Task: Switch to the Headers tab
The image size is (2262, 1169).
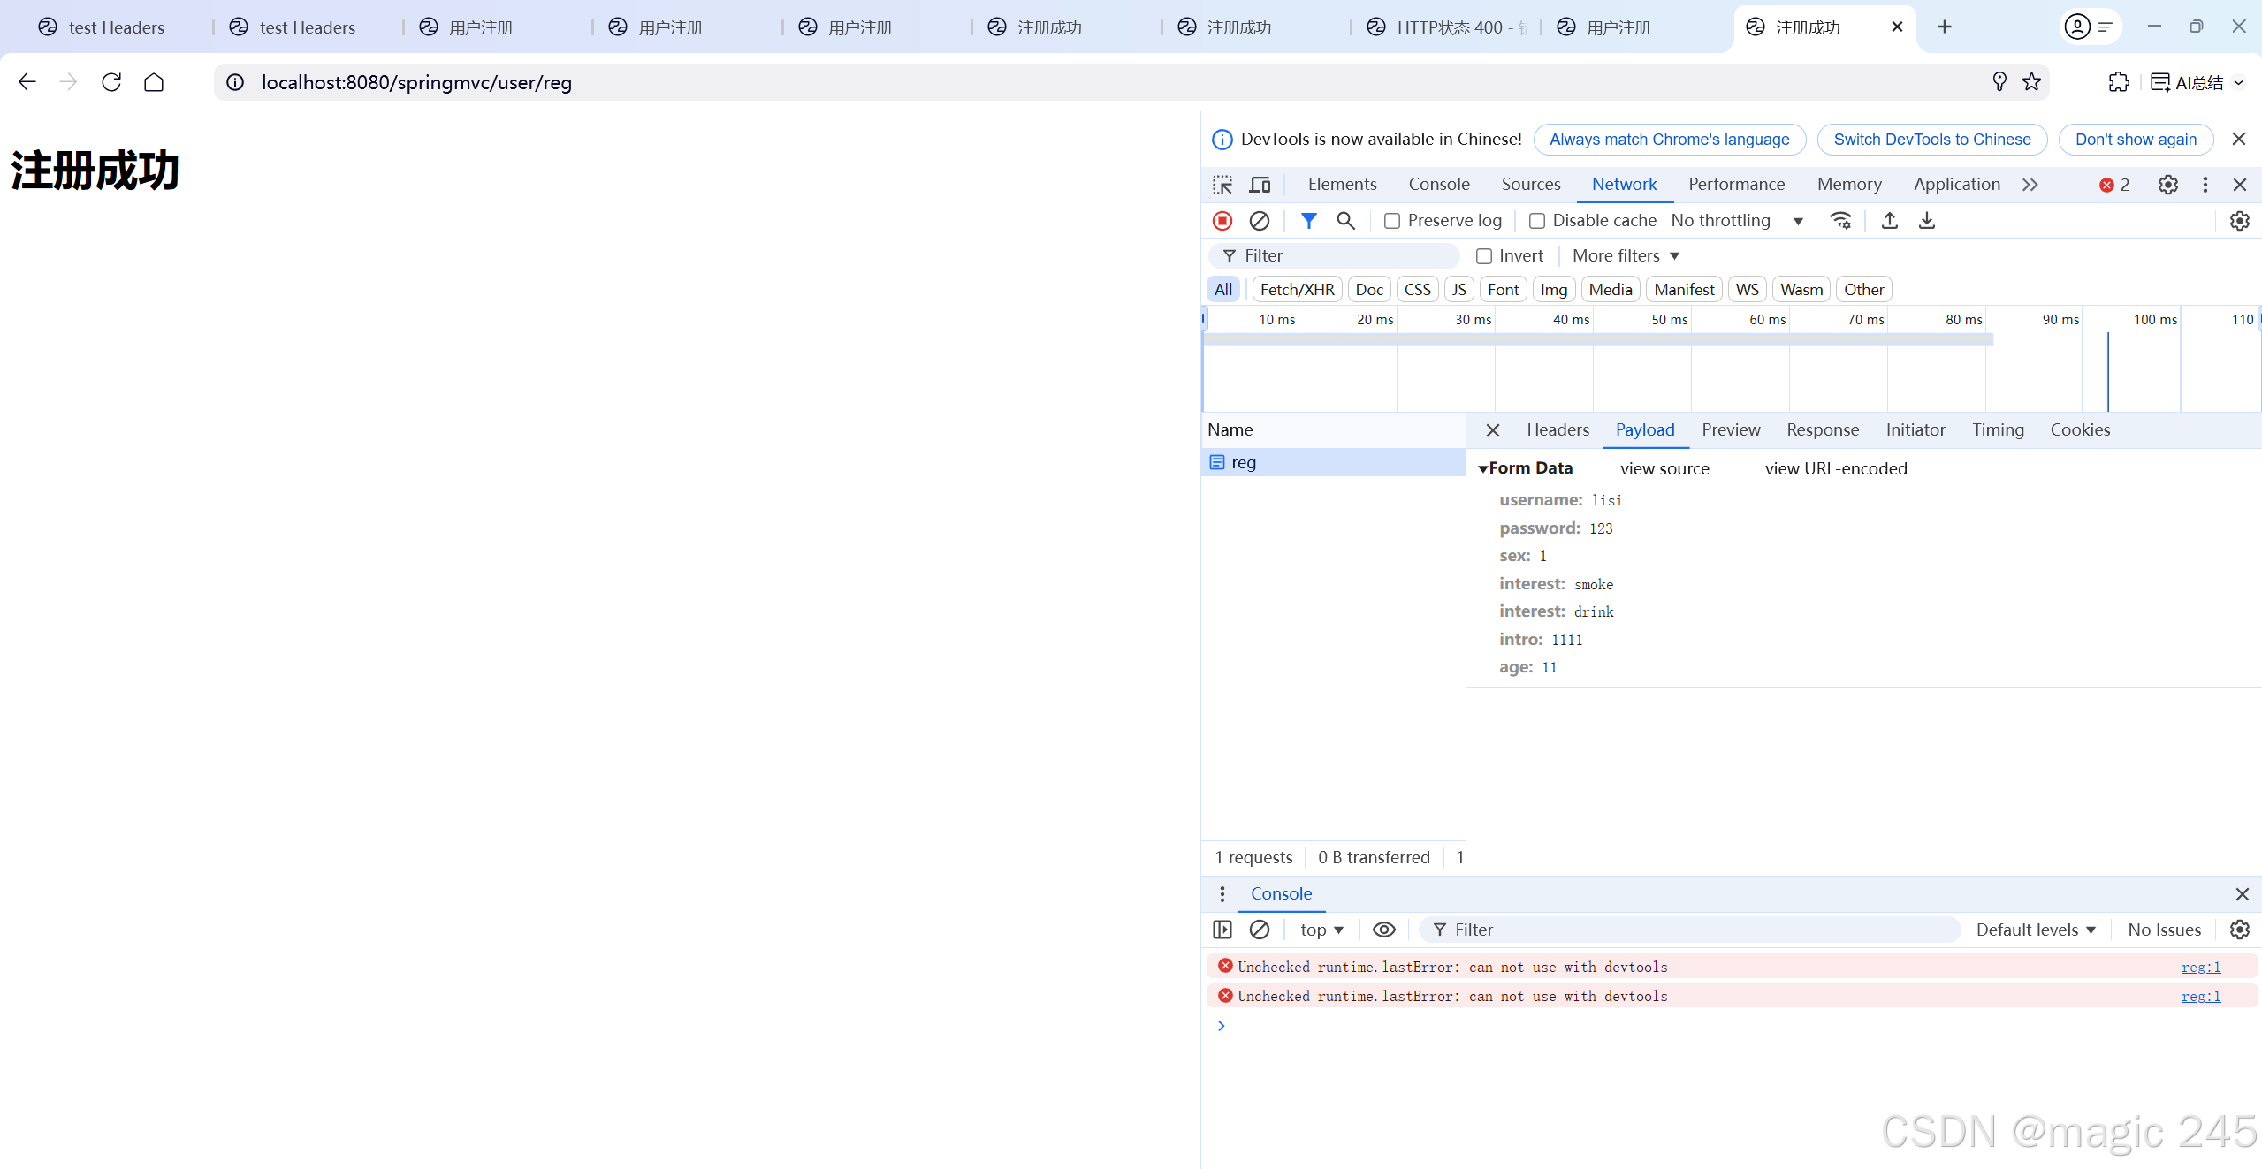Action: click(1558, 430)
